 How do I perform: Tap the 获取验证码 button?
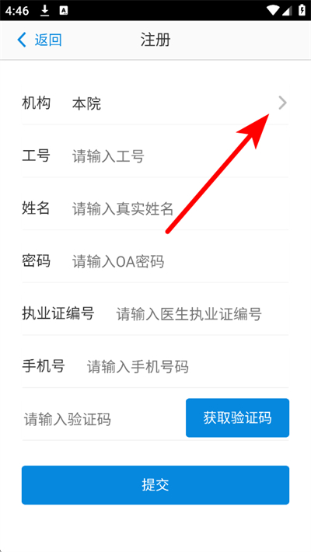tap(238, 417)
